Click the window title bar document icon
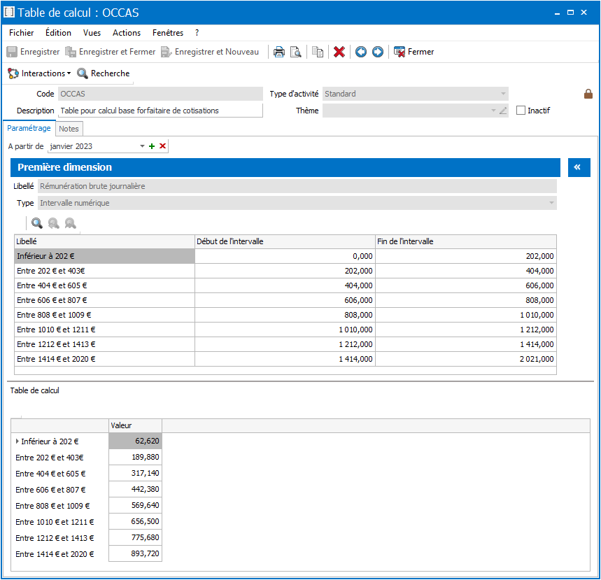601x580 pixels. click(9, 13)
